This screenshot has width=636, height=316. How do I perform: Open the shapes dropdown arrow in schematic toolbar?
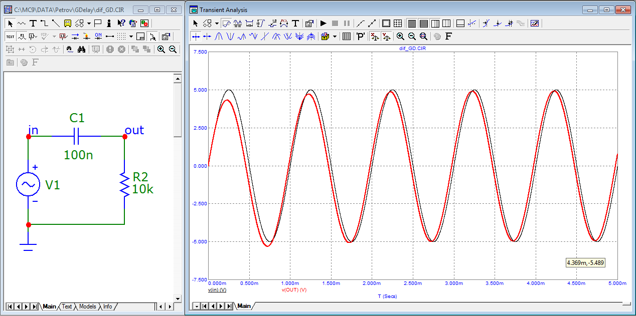pyautogui.click(x=89, y=23)
